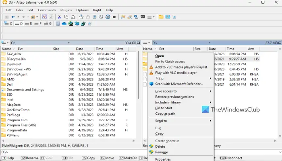Open the Left menu
This screenshot has width=282, height=161.
pyautogui.click(x=8, y=10)
